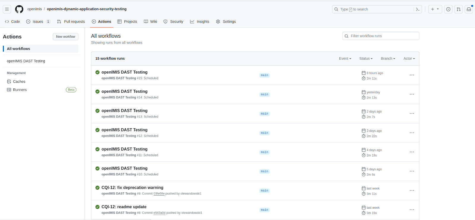Screen dimensions: 475x220
Task: Go to GitHub home via Octocat logo
Action: [19, 9]
